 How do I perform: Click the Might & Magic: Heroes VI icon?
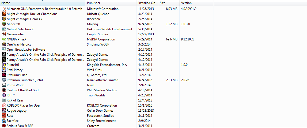[4, 19]
